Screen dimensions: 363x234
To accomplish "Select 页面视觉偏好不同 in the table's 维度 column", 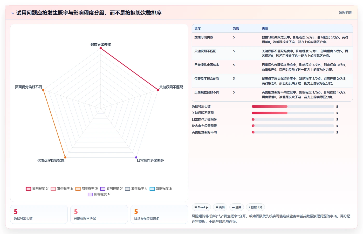I will [207, 92].
